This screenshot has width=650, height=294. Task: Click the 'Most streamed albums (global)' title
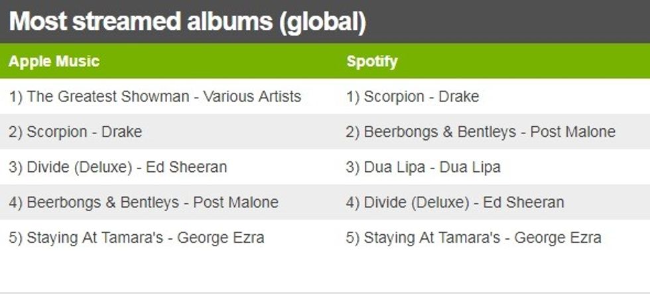coord(188,22)
